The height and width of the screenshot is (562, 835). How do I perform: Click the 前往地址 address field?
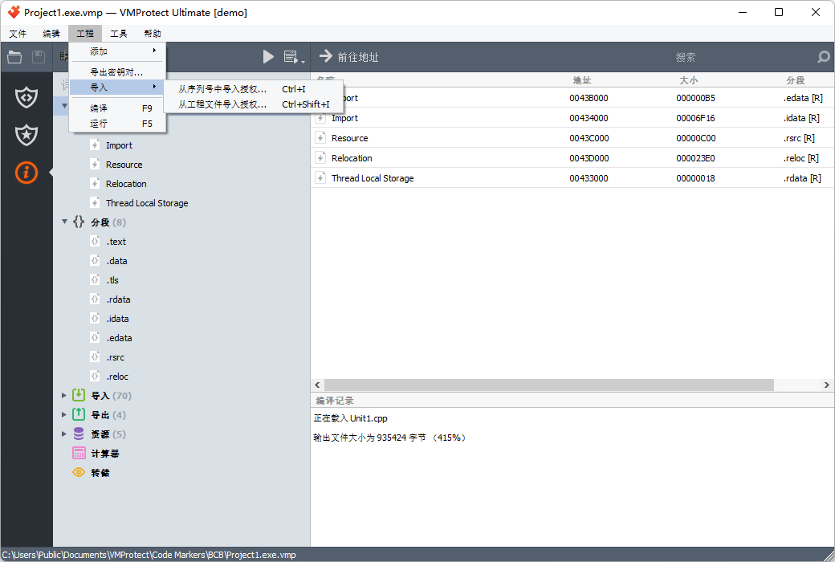[358, 57]
